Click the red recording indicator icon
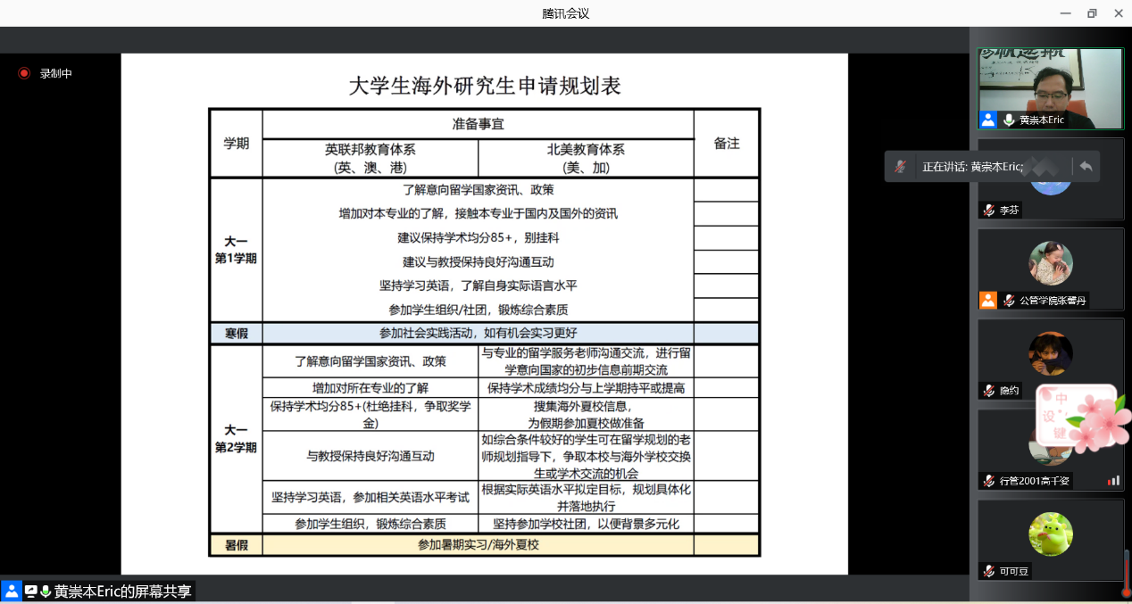Image resolution: width=1132 pixels, height=604 pixels. pyautogui.click(x=24, y=73)
